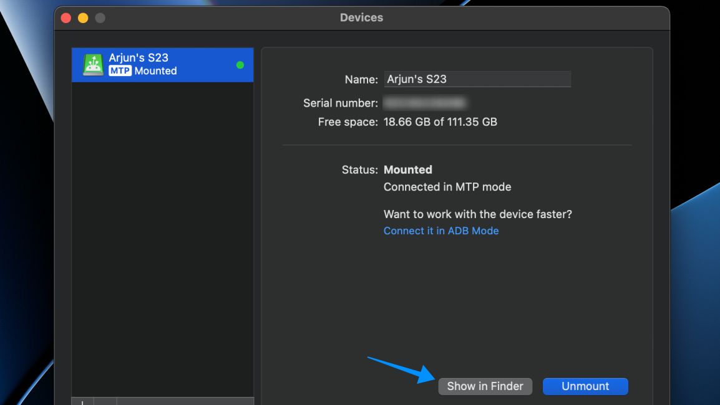The height and width of the screenshot is (405, 720).
Task: Open the blurred serial number field
Action: [424, 102]
